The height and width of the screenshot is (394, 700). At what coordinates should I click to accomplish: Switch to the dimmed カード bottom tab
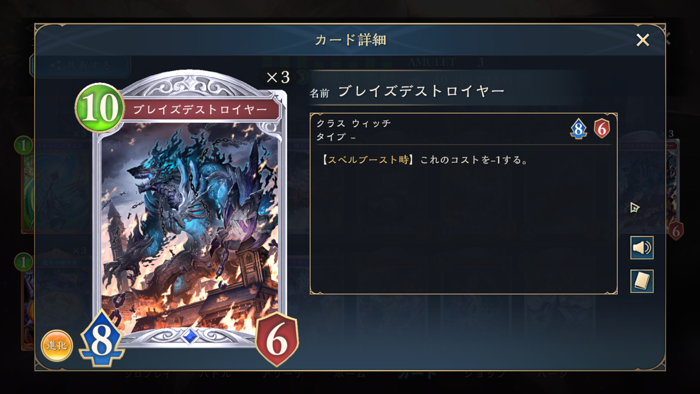point(418,374)
